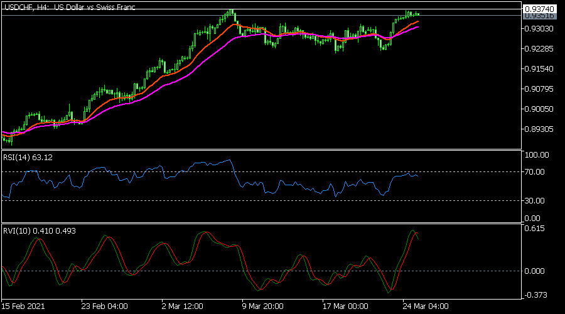Click the 2 Mar 12:00 time label
565x314 pixels.
click(183, 306)
